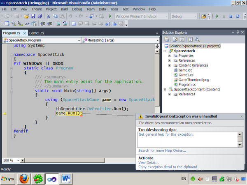This screenshot has width=247, height=185.
Task: Click the Pause debugging icon
Action: click(225, 16)
